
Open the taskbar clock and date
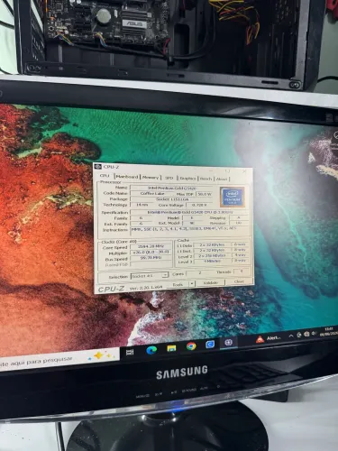tap(329, 331)
